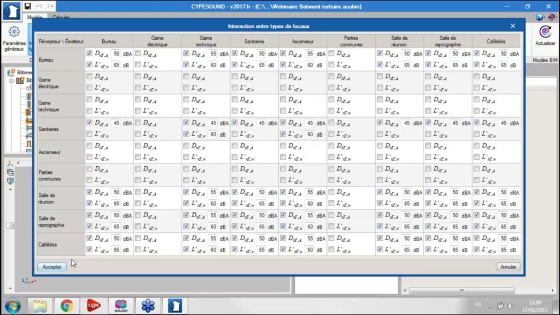This screenshot has height=315, width=560.
Task: Switch to the Calculer tab
Action: [x=61, y=17]
